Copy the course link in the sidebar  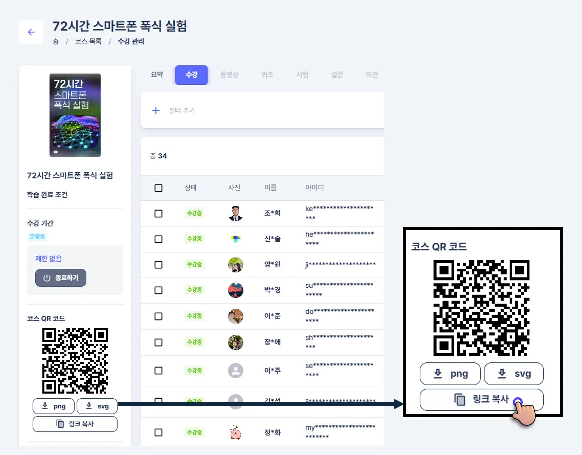[75, 424]
